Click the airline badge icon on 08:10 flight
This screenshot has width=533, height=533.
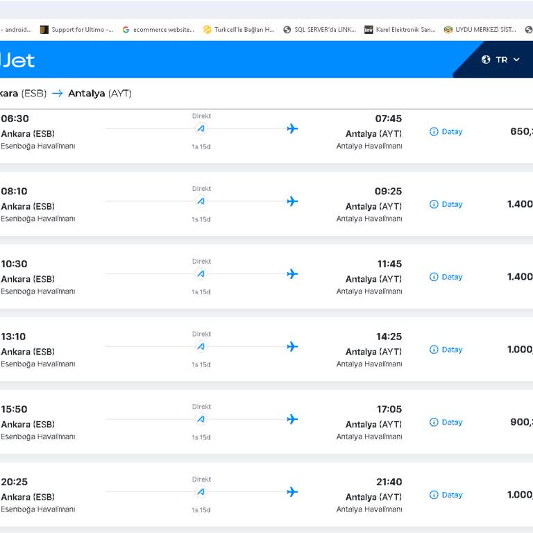click(201, 201)
